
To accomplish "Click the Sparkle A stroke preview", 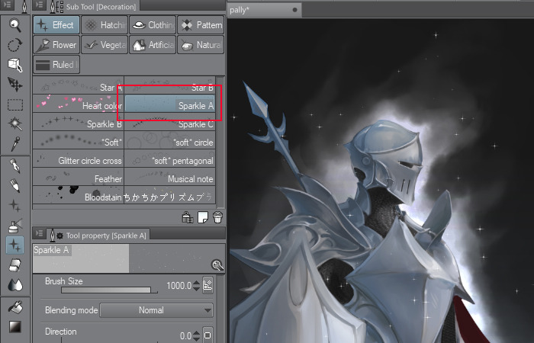I will (x=129, y=258).
